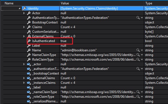Open visualizer dropdown arrow for _roleClaimType field

(x=142, y=97)
